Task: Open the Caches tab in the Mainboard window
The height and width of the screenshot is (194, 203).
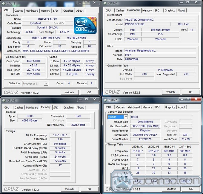Action: [x=120, y=10]
